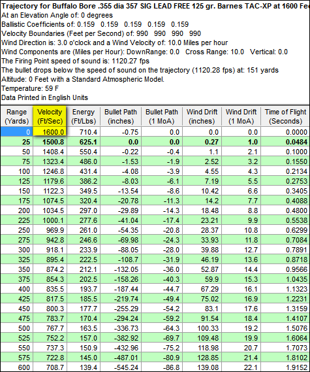The image size is (310, 372).
Task: Click time of flight 0.9566
Action: click(x=285, y=269)
